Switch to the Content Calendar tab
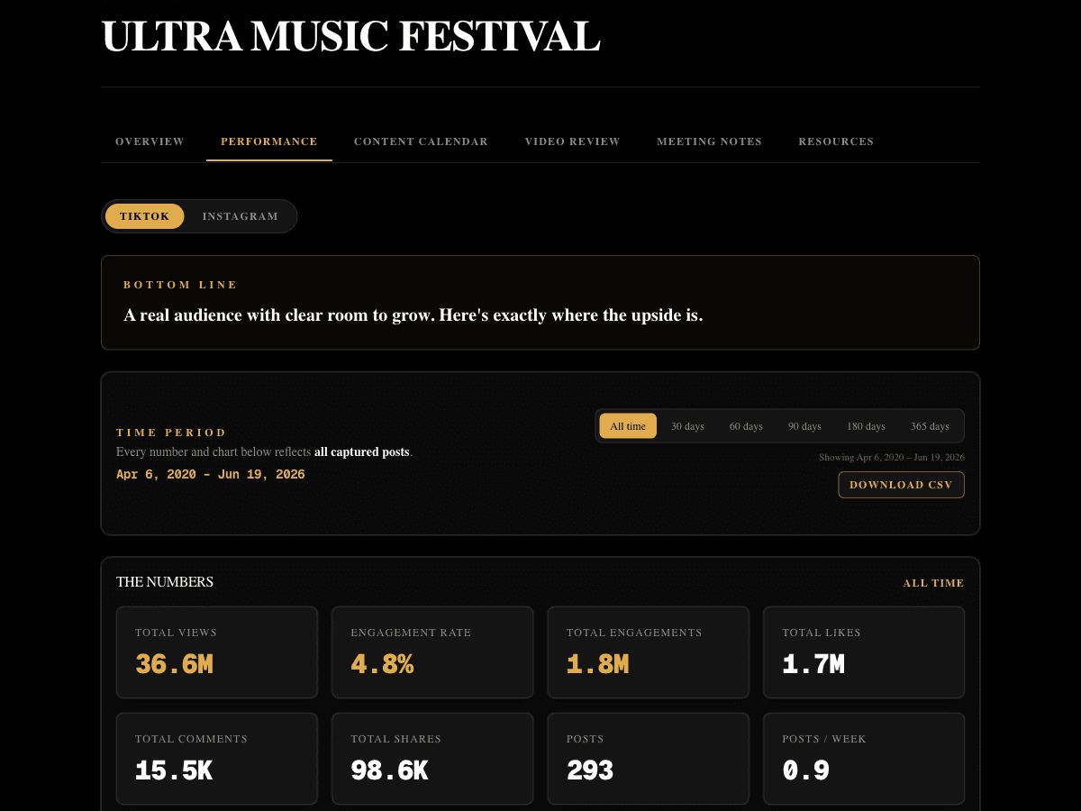The height and width of the screenshot is (811, 1081). [421, 141]
